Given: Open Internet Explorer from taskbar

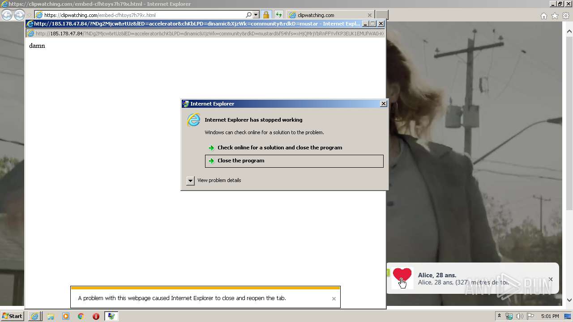Looking at the screenshot, I should [34, 316].
